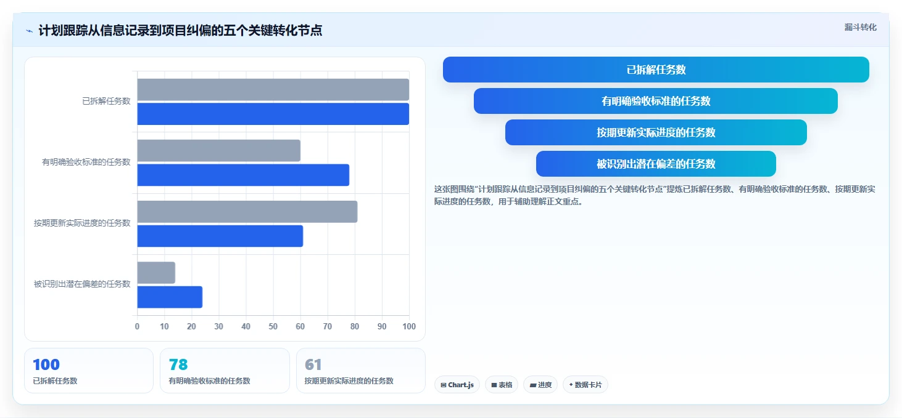Click the x-axis tick value 50

pos(273,326)
